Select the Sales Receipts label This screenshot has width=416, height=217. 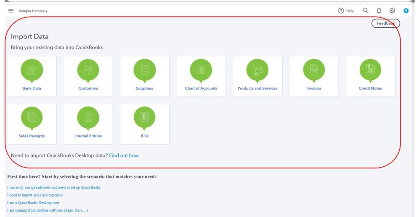[x=31, y=136]
